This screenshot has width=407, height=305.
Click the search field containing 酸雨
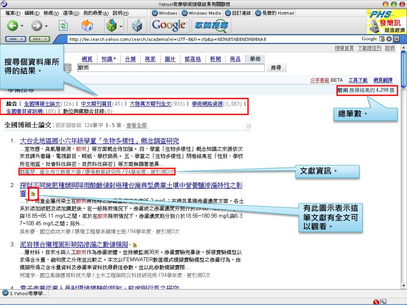click(x=171, y=68)
